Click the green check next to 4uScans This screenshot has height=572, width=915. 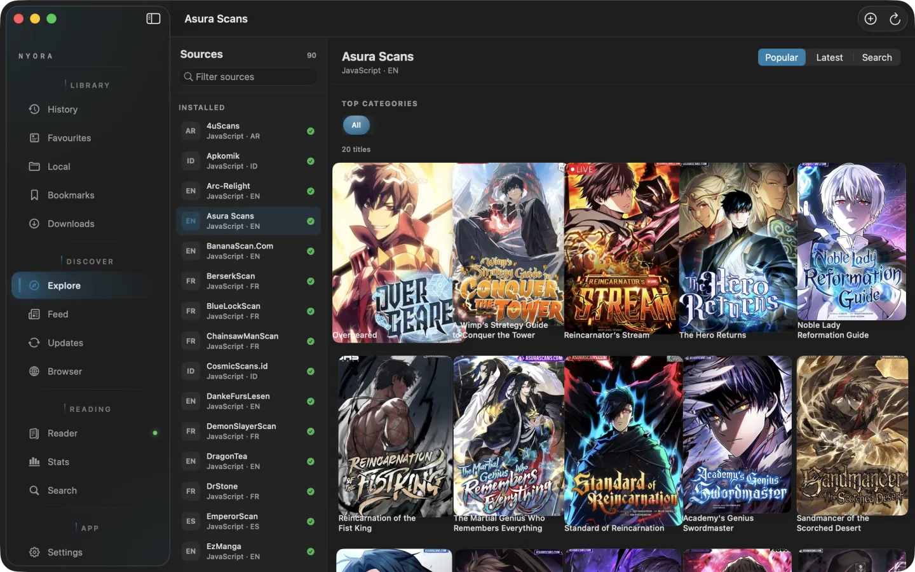click(311, 131)
